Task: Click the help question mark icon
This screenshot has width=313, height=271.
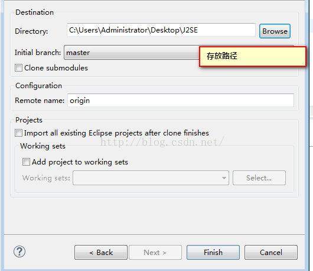Action: click(x=19, y=251)
